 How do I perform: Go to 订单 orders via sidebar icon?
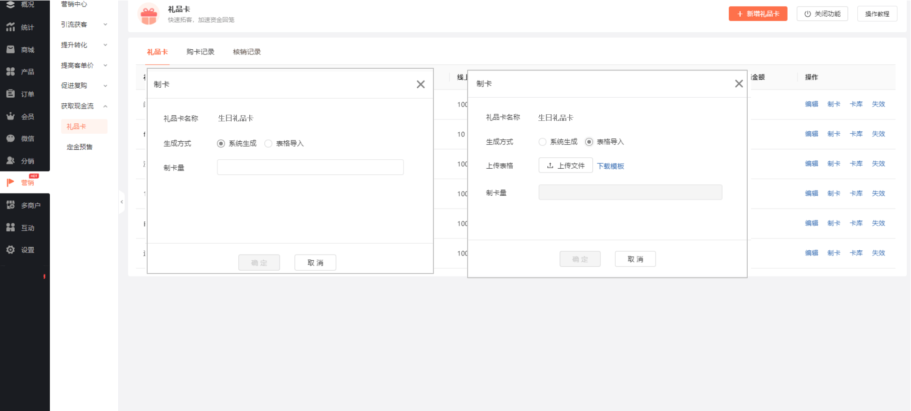(10, 94)
